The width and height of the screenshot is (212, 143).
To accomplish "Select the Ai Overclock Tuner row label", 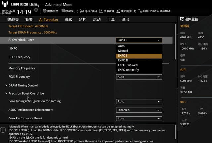I will (x=21, y=40).
